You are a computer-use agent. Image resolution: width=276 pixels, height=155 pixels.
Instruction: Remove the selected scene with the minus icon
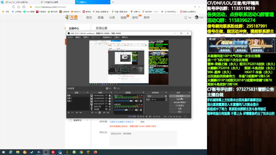click(x=72, y=113)
